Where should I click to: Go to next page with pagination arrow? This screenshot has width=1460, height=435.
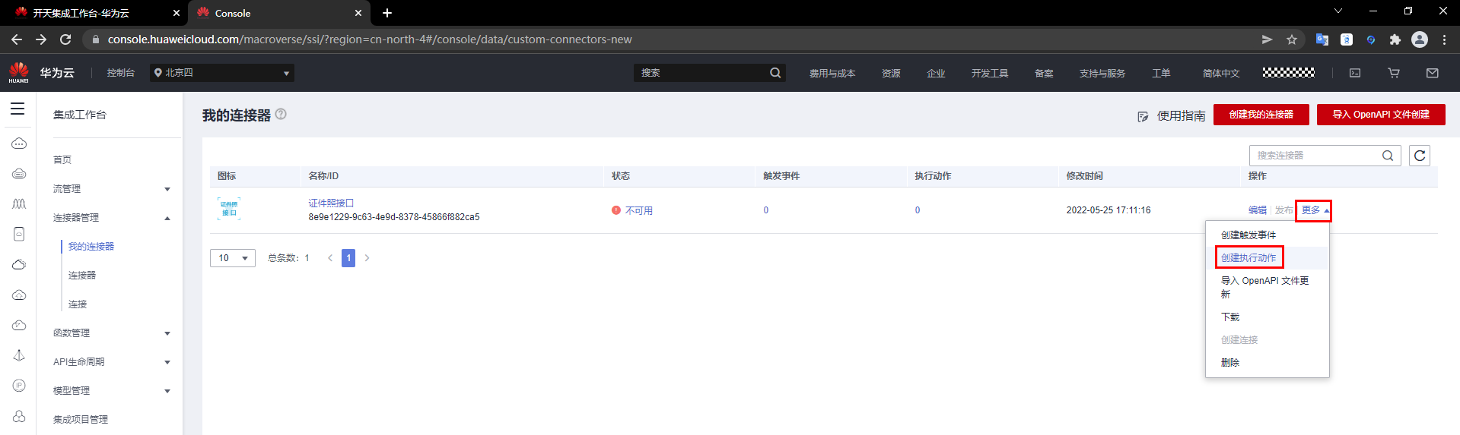point(367,258)
